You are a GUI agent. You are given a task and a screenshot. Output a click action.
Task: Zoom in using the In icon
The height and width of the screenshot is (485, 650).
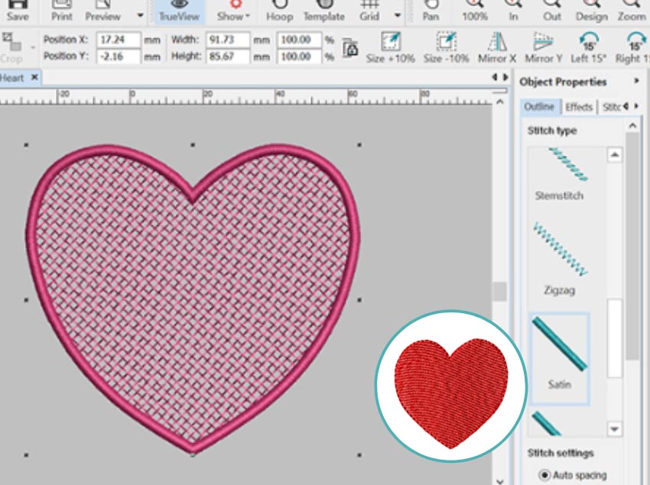coord(514,10)
